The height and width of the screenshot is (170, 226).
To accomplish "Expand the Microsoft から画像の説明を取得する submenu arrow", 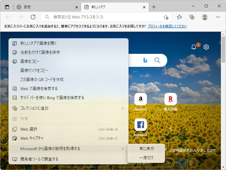I will click(x=123, y=149).
